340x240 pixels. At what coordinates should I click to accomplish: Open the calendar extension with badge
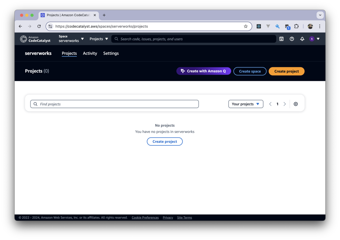[x=287, y=27]
